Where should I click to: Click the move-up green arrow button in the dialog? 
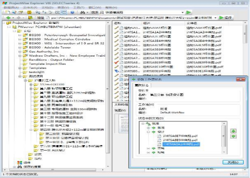tap(233, 131)
